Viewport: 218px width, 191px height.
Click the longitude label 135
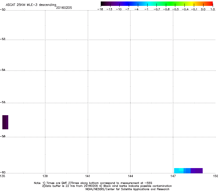coord(3,176)
